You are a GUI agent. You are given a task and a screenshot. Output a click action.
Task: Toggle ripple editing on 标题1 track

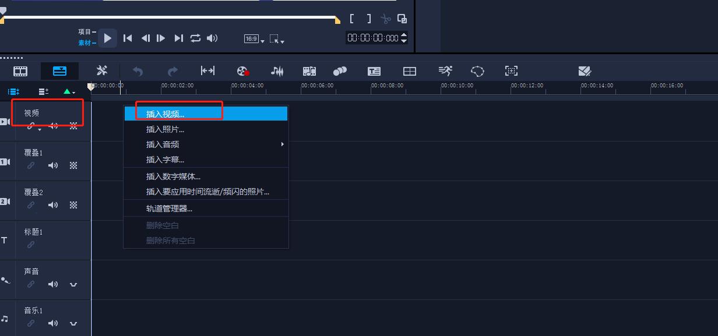coord(31,245)
